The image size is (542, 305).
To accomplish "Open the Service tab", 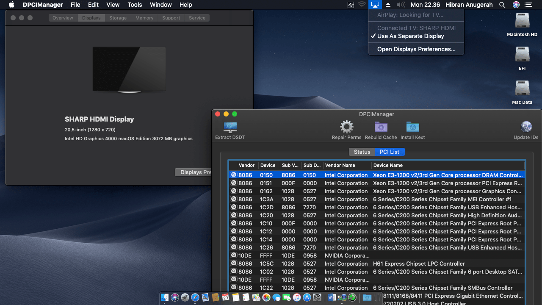I will [x=197, y=18].
